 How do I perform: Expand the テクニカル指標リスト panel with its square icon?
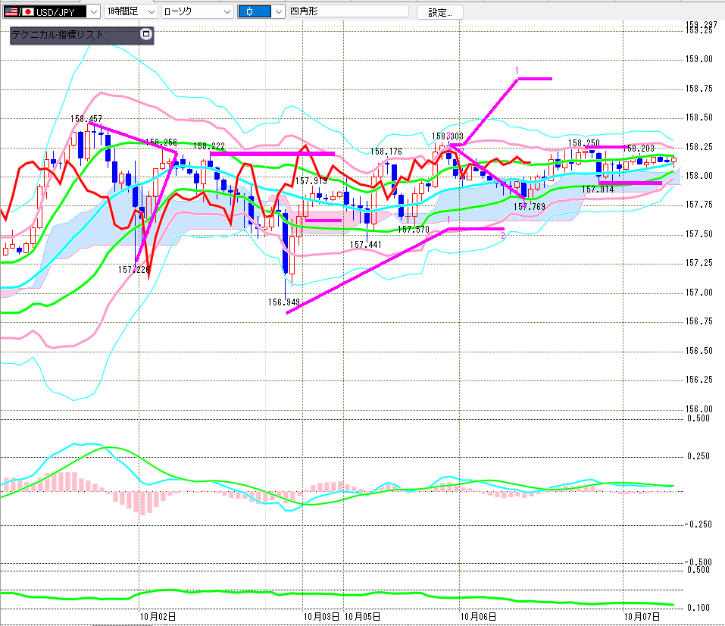[146, 34]
